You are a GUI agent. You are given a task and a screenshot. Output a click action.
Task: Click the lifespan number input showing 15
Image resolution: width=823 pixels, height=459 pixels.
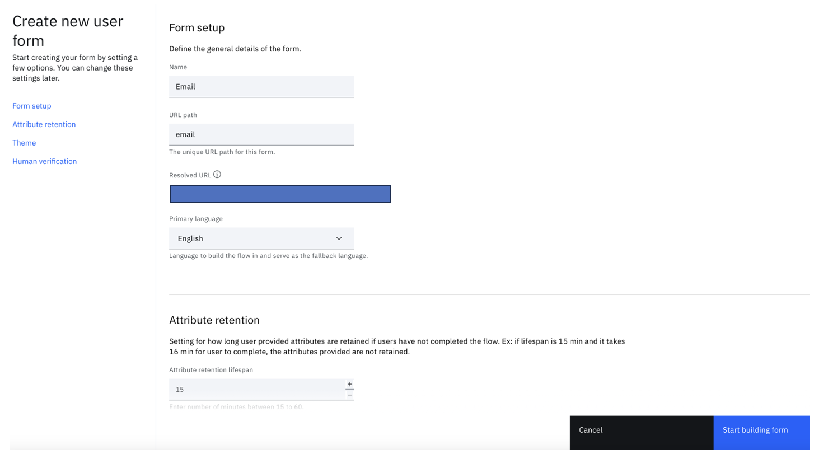click(x=255, y=390)
